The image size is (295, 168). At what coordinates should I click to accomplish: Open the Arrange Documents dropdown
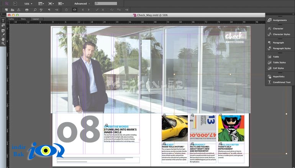click(61, 3)
